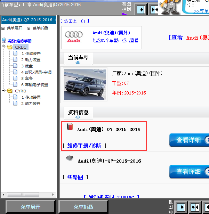This screenshot has width=209, height=214.
Task: Select the CREC folder
Action: (21, 47)
